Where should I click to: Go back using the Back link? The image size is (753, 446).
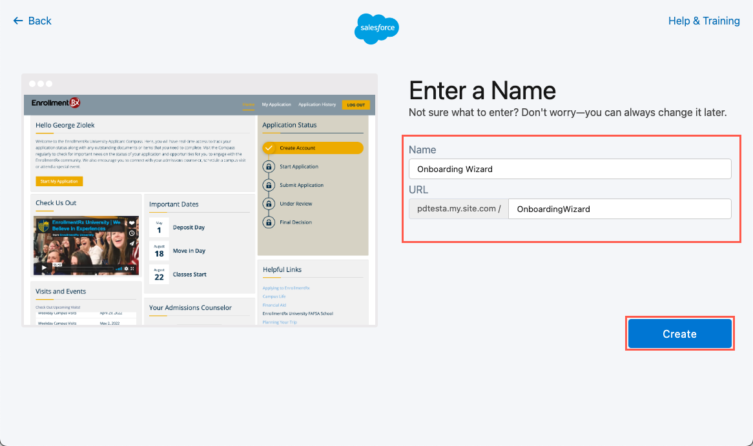(32, 21)
